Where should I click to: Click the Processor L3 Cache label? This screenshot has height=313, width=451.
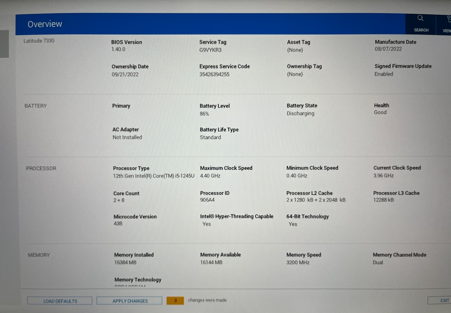pos(396,193)
